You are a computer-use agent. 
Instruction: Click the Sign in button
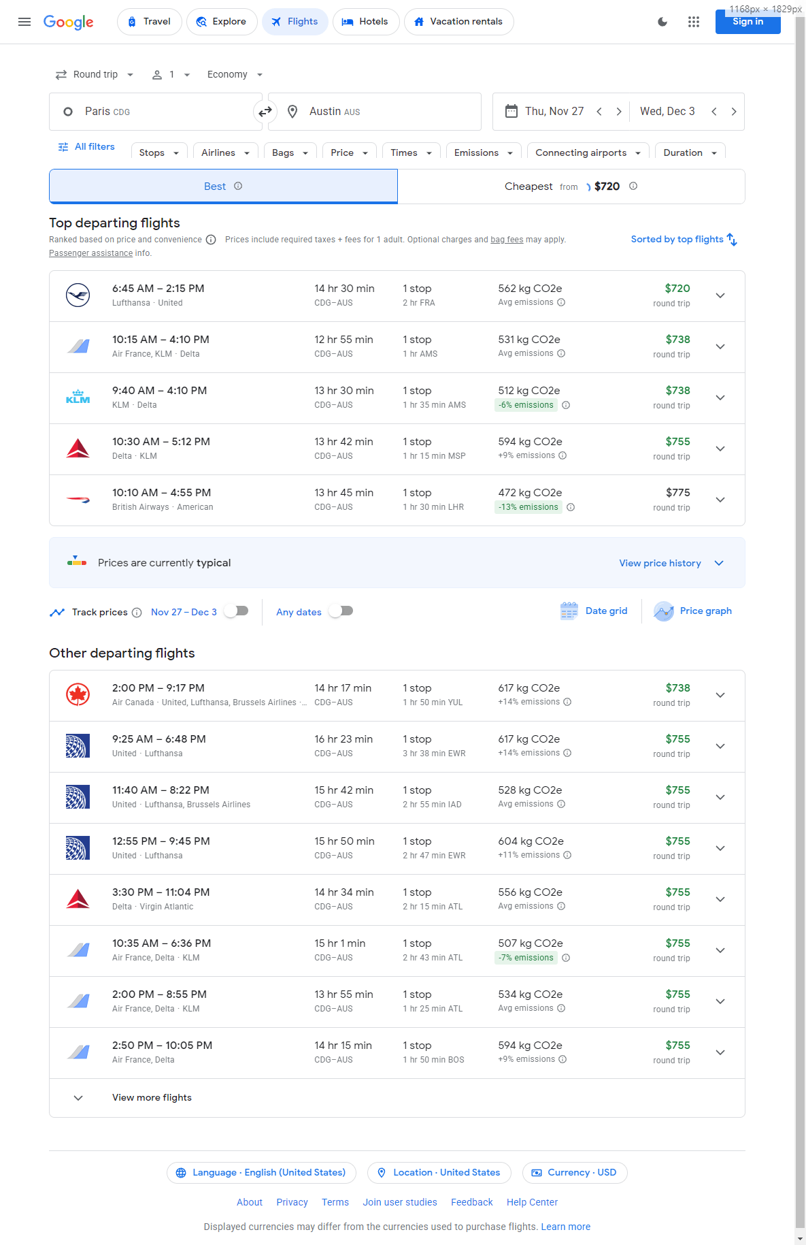pos(747,22)
